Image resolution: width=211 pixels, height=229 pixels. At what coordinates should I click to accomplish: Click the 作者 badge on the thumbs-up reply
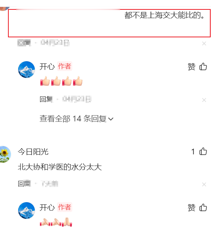[64, 66]
